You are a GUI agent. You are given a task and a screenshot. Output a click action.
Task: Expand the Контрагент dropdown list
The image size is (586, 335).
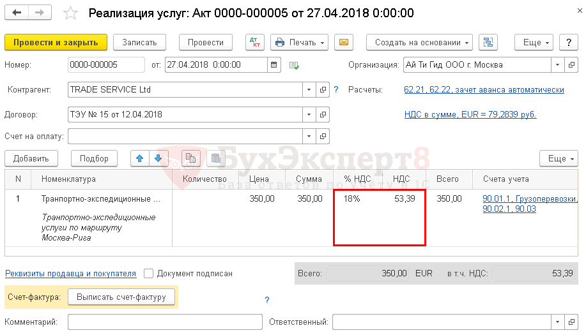tap(309, 90)
